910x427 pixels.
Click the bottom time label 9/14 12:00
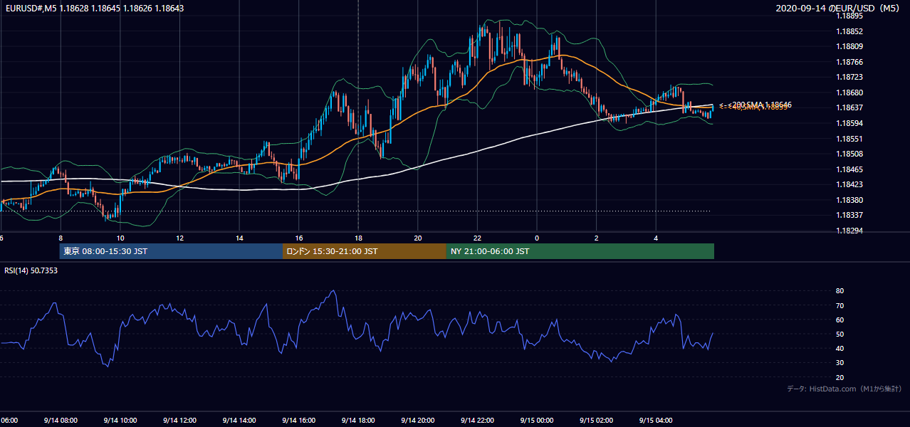pos(179,421)
